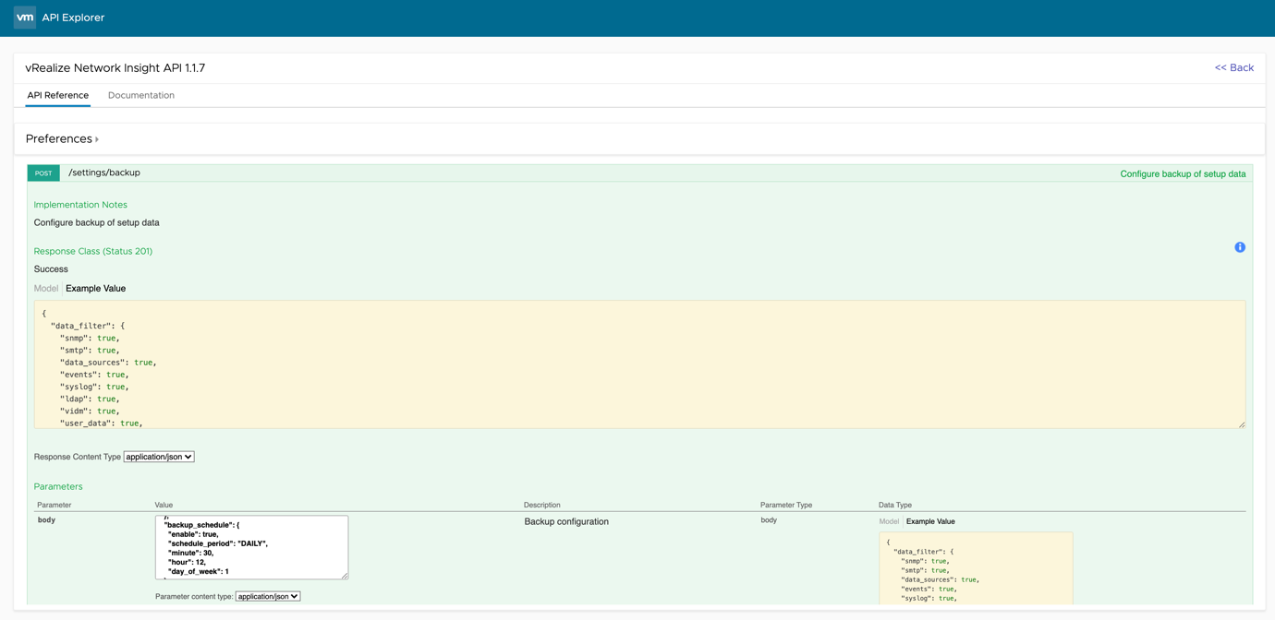Click the Description column header
Screen dimensions: 1275x620
pos(542,505)
